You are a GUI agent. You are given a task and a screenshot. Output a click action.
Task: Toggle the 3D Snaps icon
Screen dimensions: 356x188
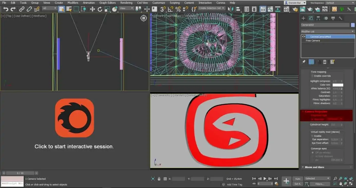163,9
